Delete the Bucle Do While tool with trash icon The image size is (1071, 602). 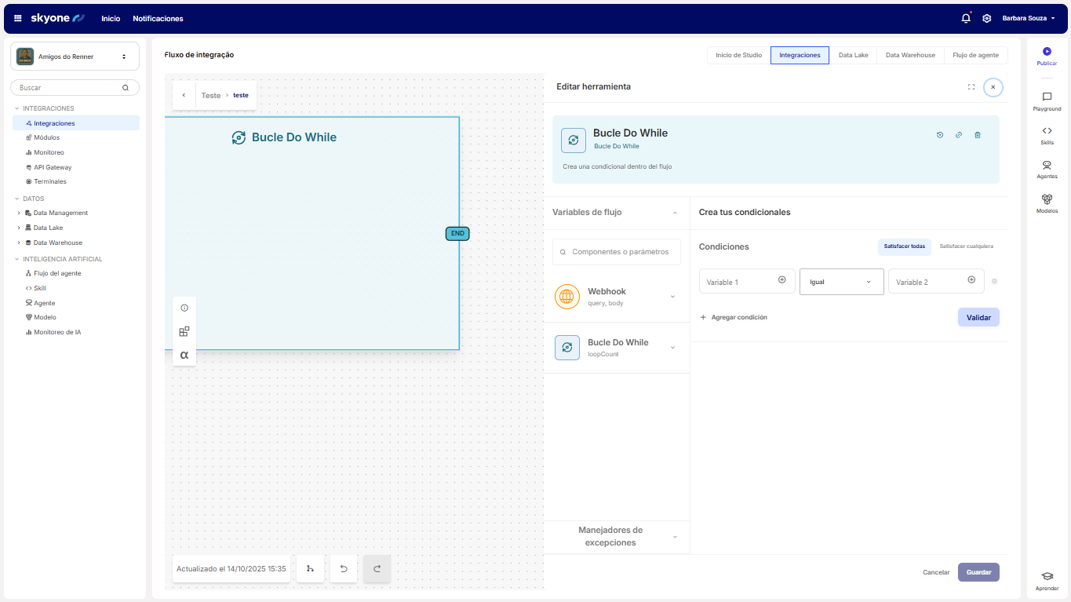(x=978, y=135)
